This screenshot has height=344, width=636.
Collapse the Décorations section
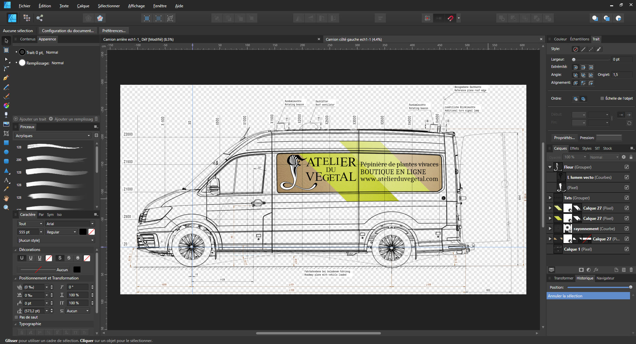(16, 250)
